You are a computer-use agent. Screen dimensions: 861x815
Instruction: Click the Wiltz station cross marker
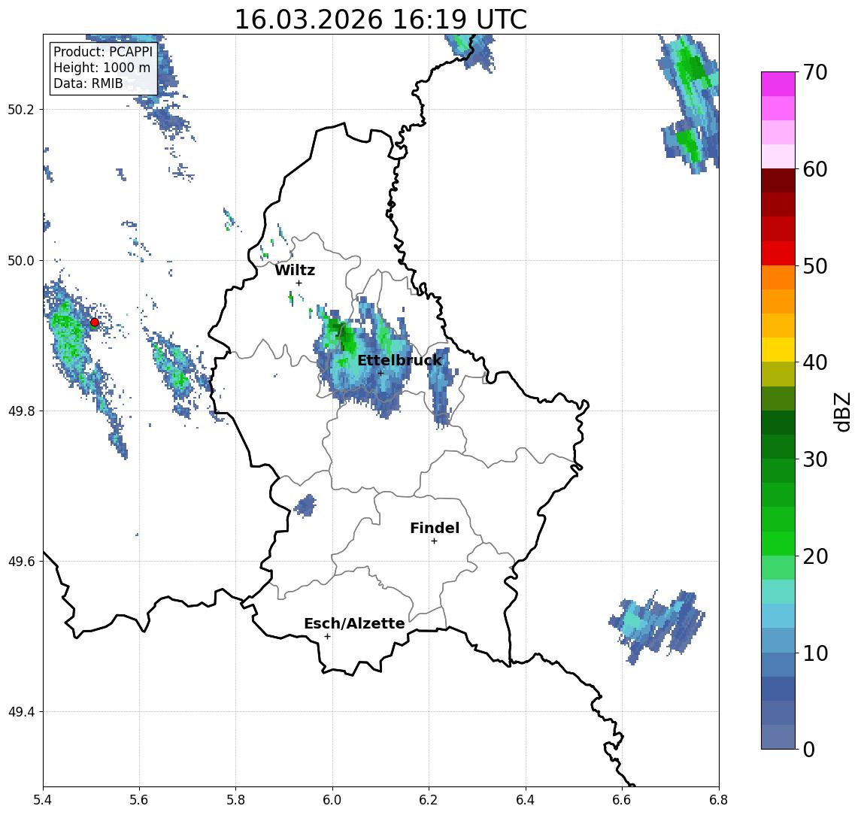(x=299, y=283)
